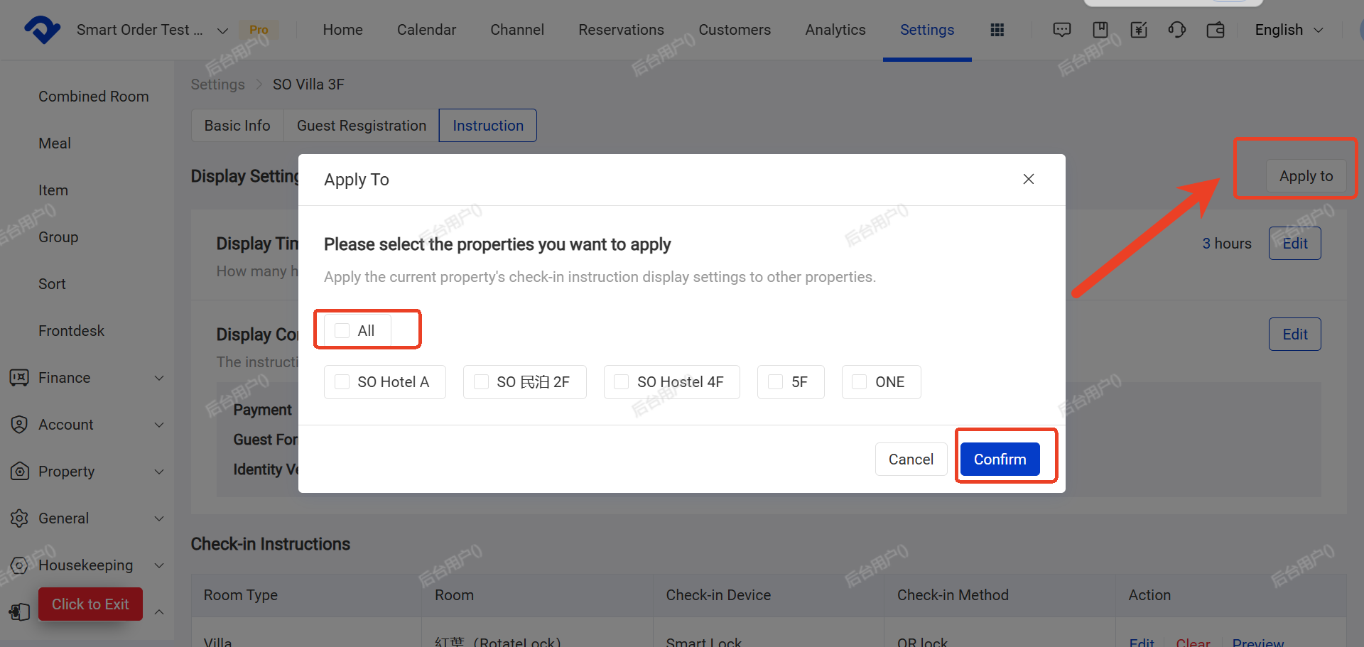This screenshot has height=647, width=1364.
Task: Open the Settings breadcrumb link
Action: (217, 85)
